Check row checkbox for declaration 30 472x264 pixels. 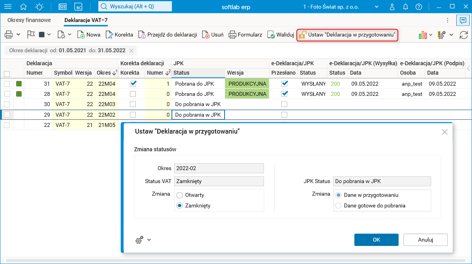click(x=7, y=104)
